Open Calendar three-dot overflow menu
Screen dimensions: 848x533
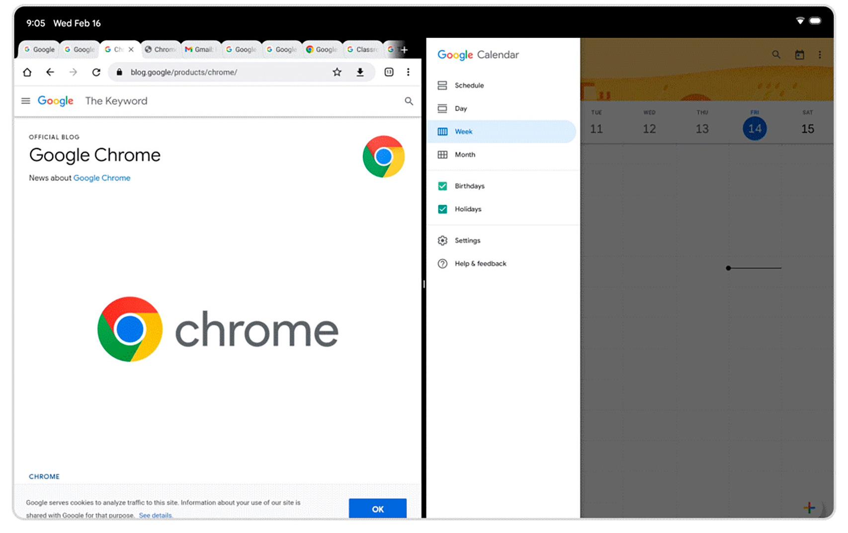tap(820, 55)
